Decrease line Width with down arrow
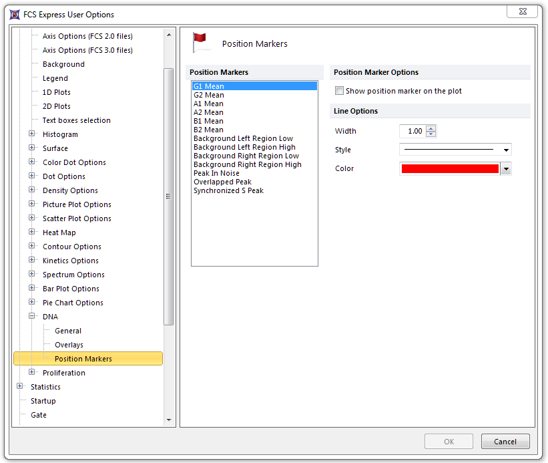The width and height of the screenshot is (548, 463). [431, 134]
